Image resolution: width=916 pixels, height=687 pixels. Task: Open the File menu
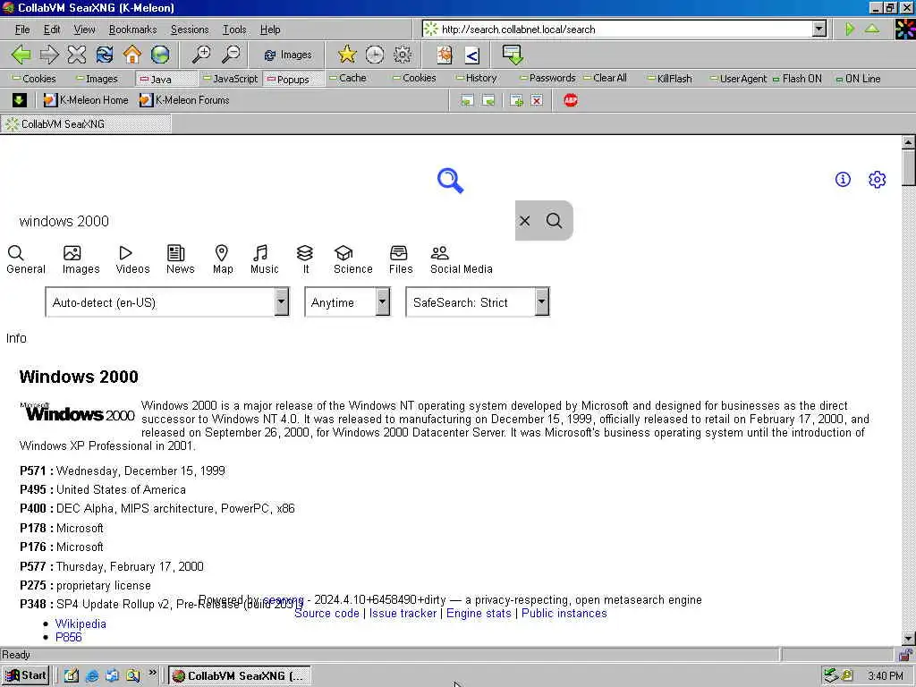click(x=22, y=30)
